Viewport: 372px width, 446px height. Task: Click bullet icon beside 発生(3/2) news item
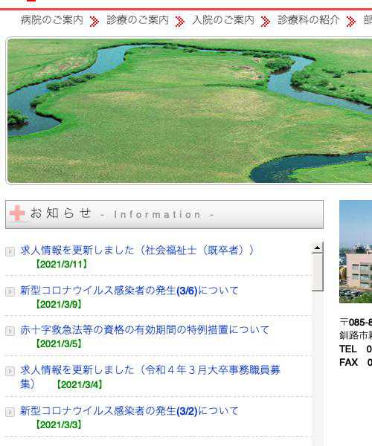[10, 412]
